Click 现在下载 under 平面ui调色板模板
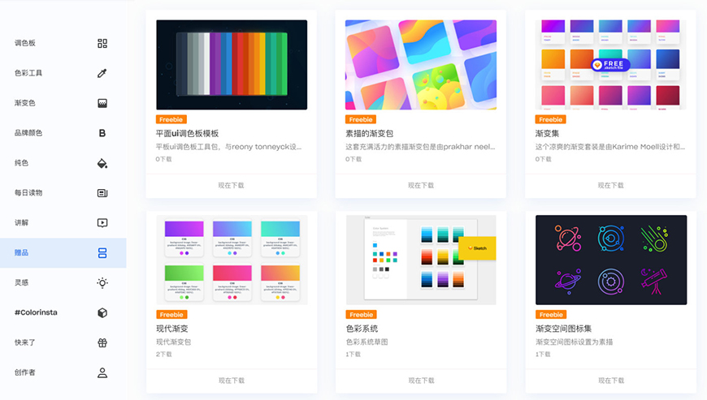Image resolution: width=707 pixels, height=400 pixels. (231, 185)
